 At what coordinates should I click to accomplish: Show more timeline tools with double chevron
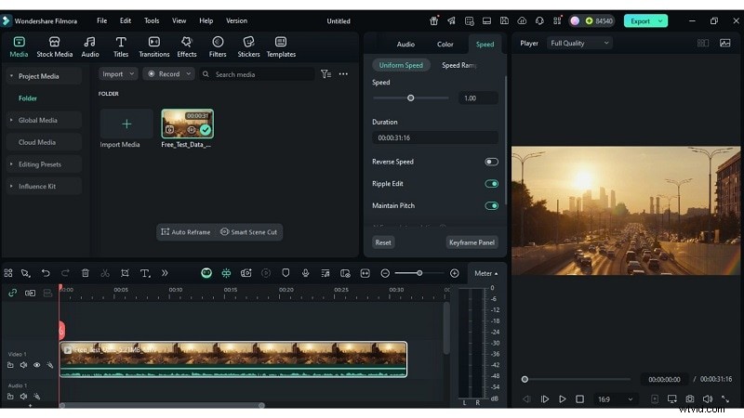click(x=165, y=273)
